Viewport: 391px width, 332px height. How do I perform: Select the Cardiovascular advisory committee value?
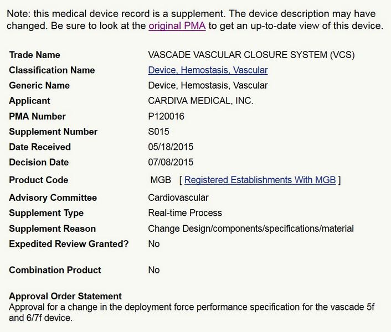[178, 198]
